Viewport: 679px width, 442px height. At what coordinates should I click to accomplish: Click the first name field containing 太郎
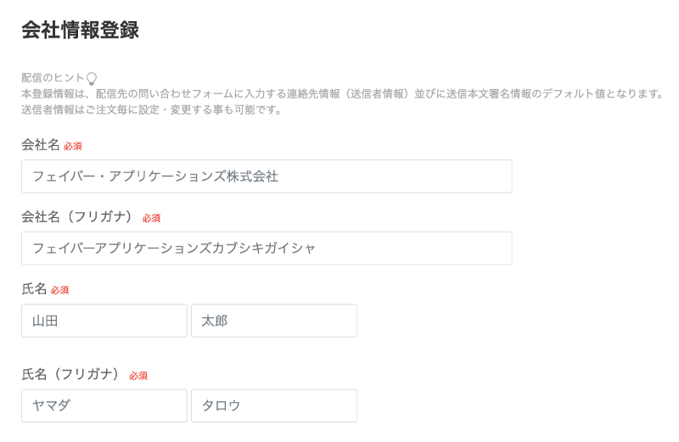[x=274, y=321]
